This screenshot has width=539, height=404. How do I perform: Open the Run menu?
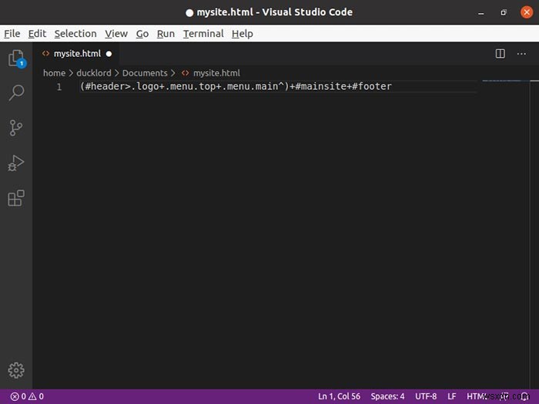166,34
